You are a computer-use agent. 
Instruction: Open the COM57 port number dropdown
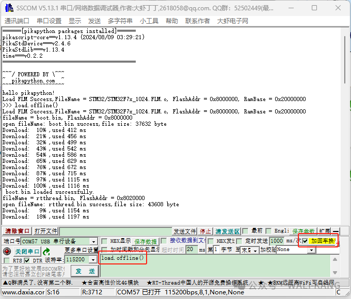(93, 242)
